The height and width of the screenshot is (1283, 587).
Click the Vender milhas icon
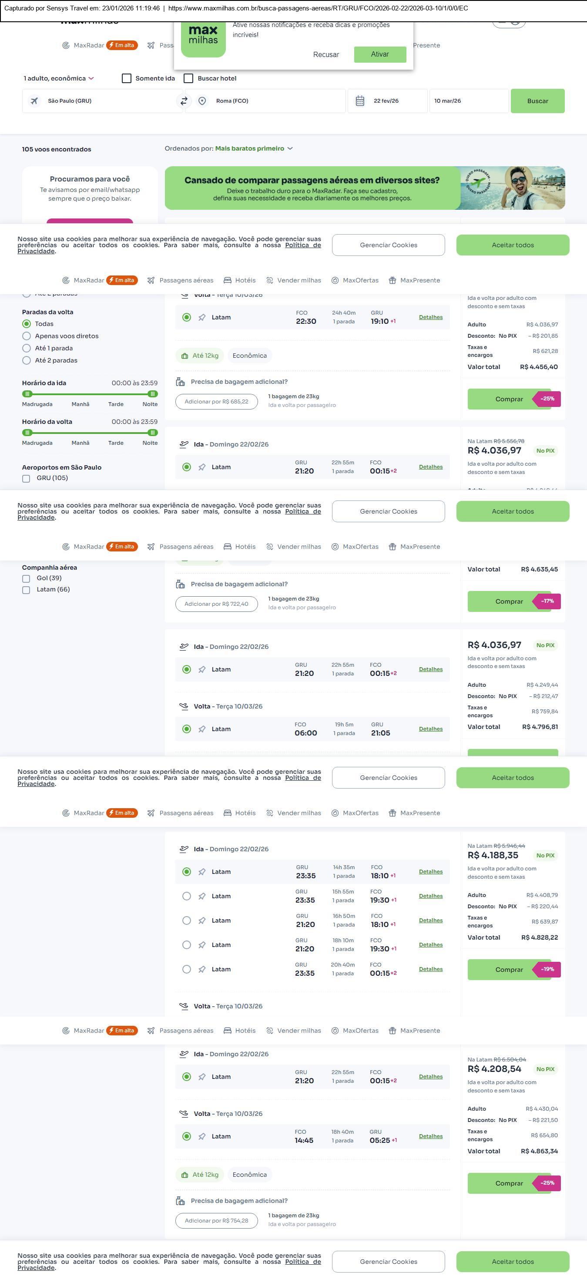tap(269, 280)
